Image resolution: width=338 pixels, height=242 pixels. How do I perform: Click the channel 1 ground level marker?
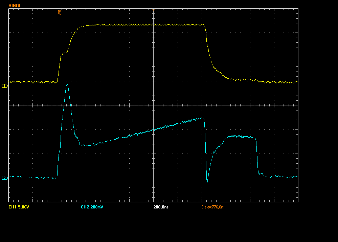(x=5, y=86)
